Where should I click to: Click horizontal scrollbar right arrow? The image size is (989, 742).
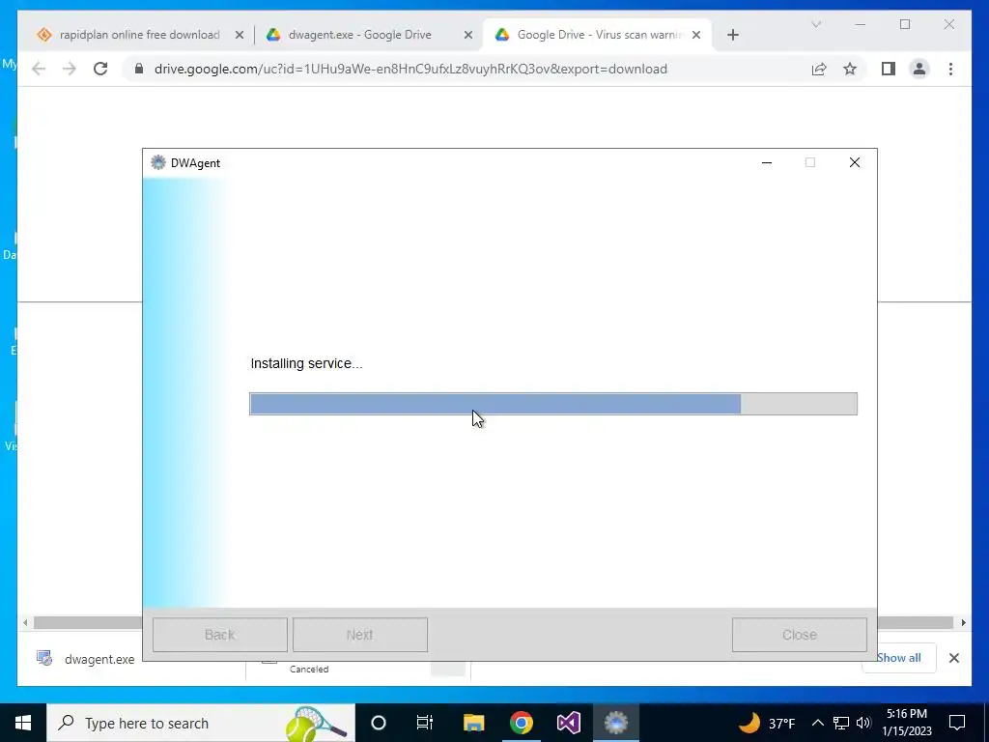pos(963,623)
